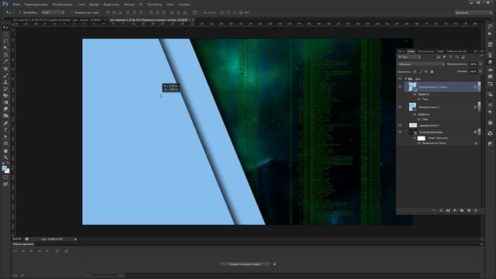Image resolution: width=496 pixels, height=279 pixels.
Task: Select the Gradient tool
Action: [x=5, y=102]
